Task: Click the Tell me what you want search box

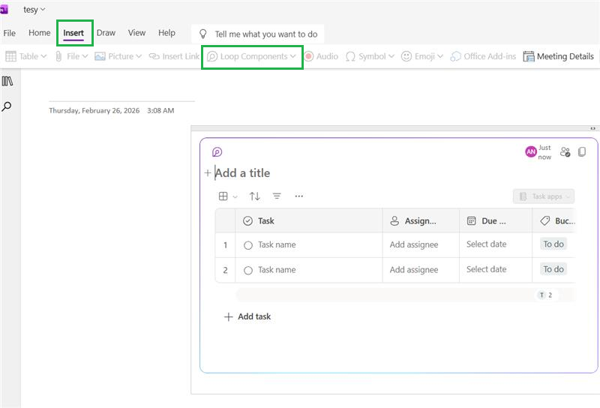Action: tap(257, 34)
